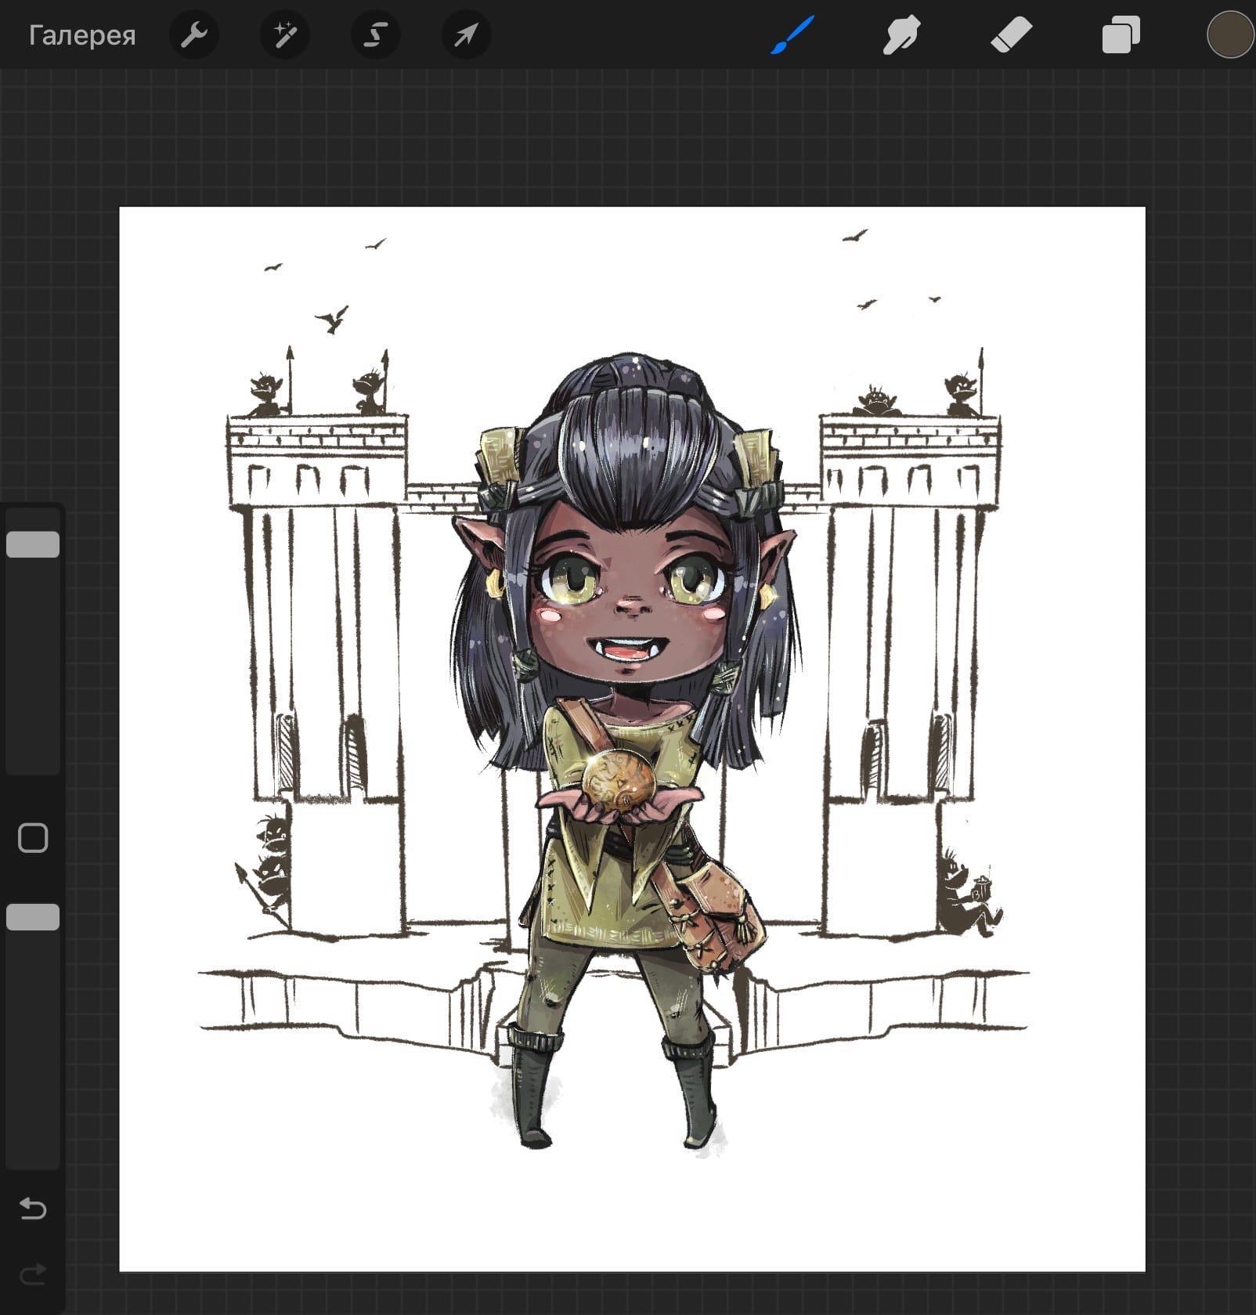This screenshot has width=1256, height=1315.
Task: Undo the last action with the arrow
Action: point(33,1208)
